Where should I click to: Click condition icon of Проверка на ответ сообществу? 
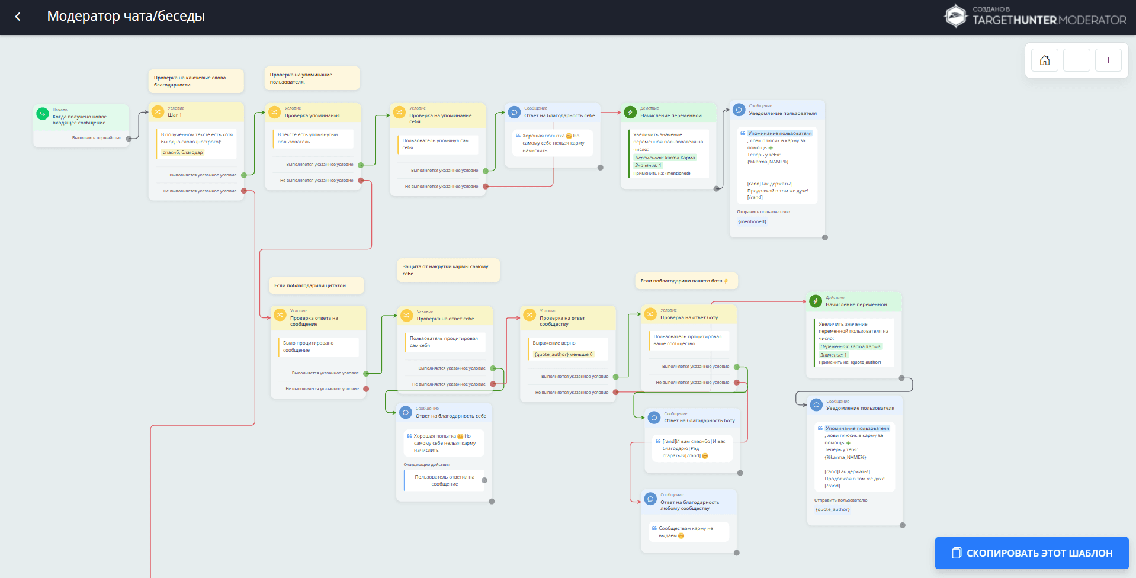pyautogui.click(x=530, y=315)
